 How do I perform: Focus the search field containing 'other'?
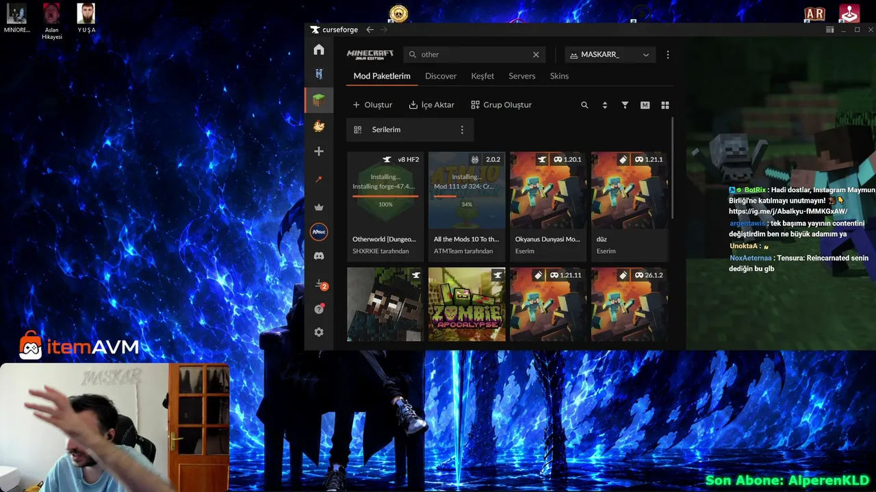click(x=474, y=55)
